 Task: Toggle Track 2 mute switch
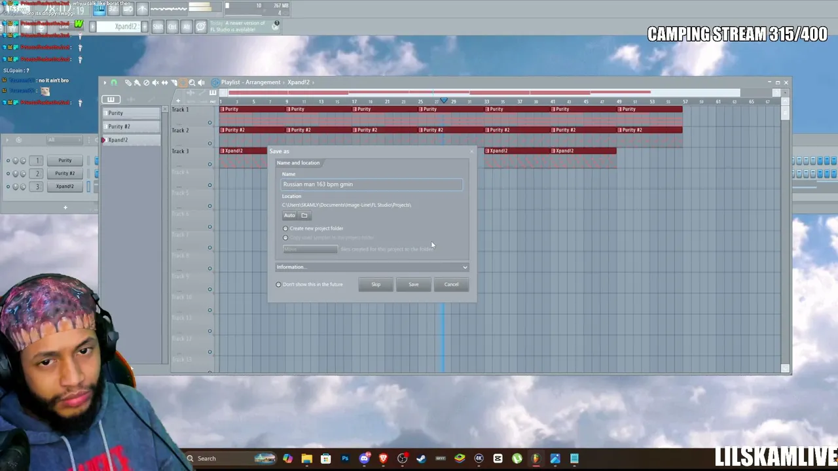pyautogui.click(x=210, y=143)
